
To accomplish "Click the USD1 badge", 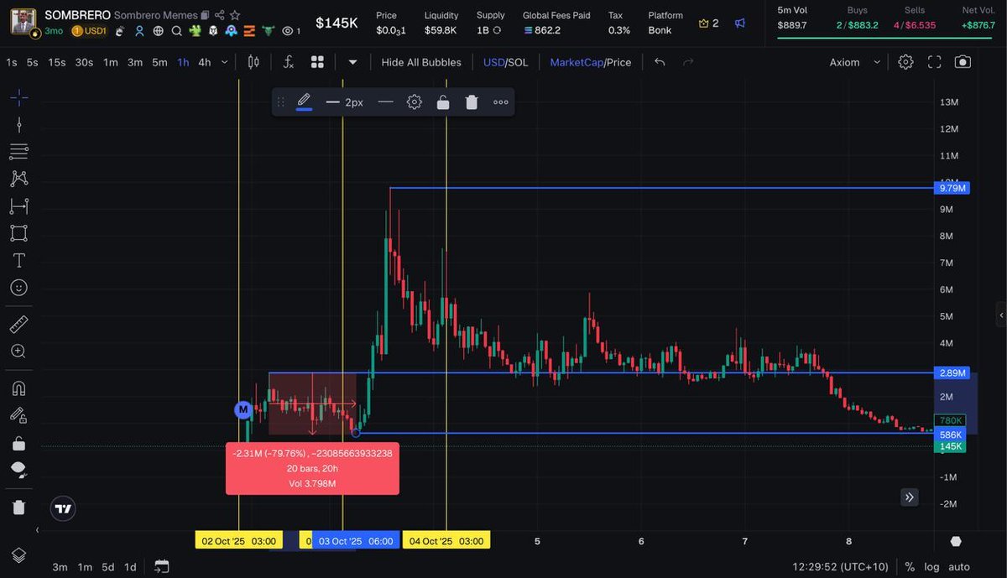I will click(x=89, y=31).
